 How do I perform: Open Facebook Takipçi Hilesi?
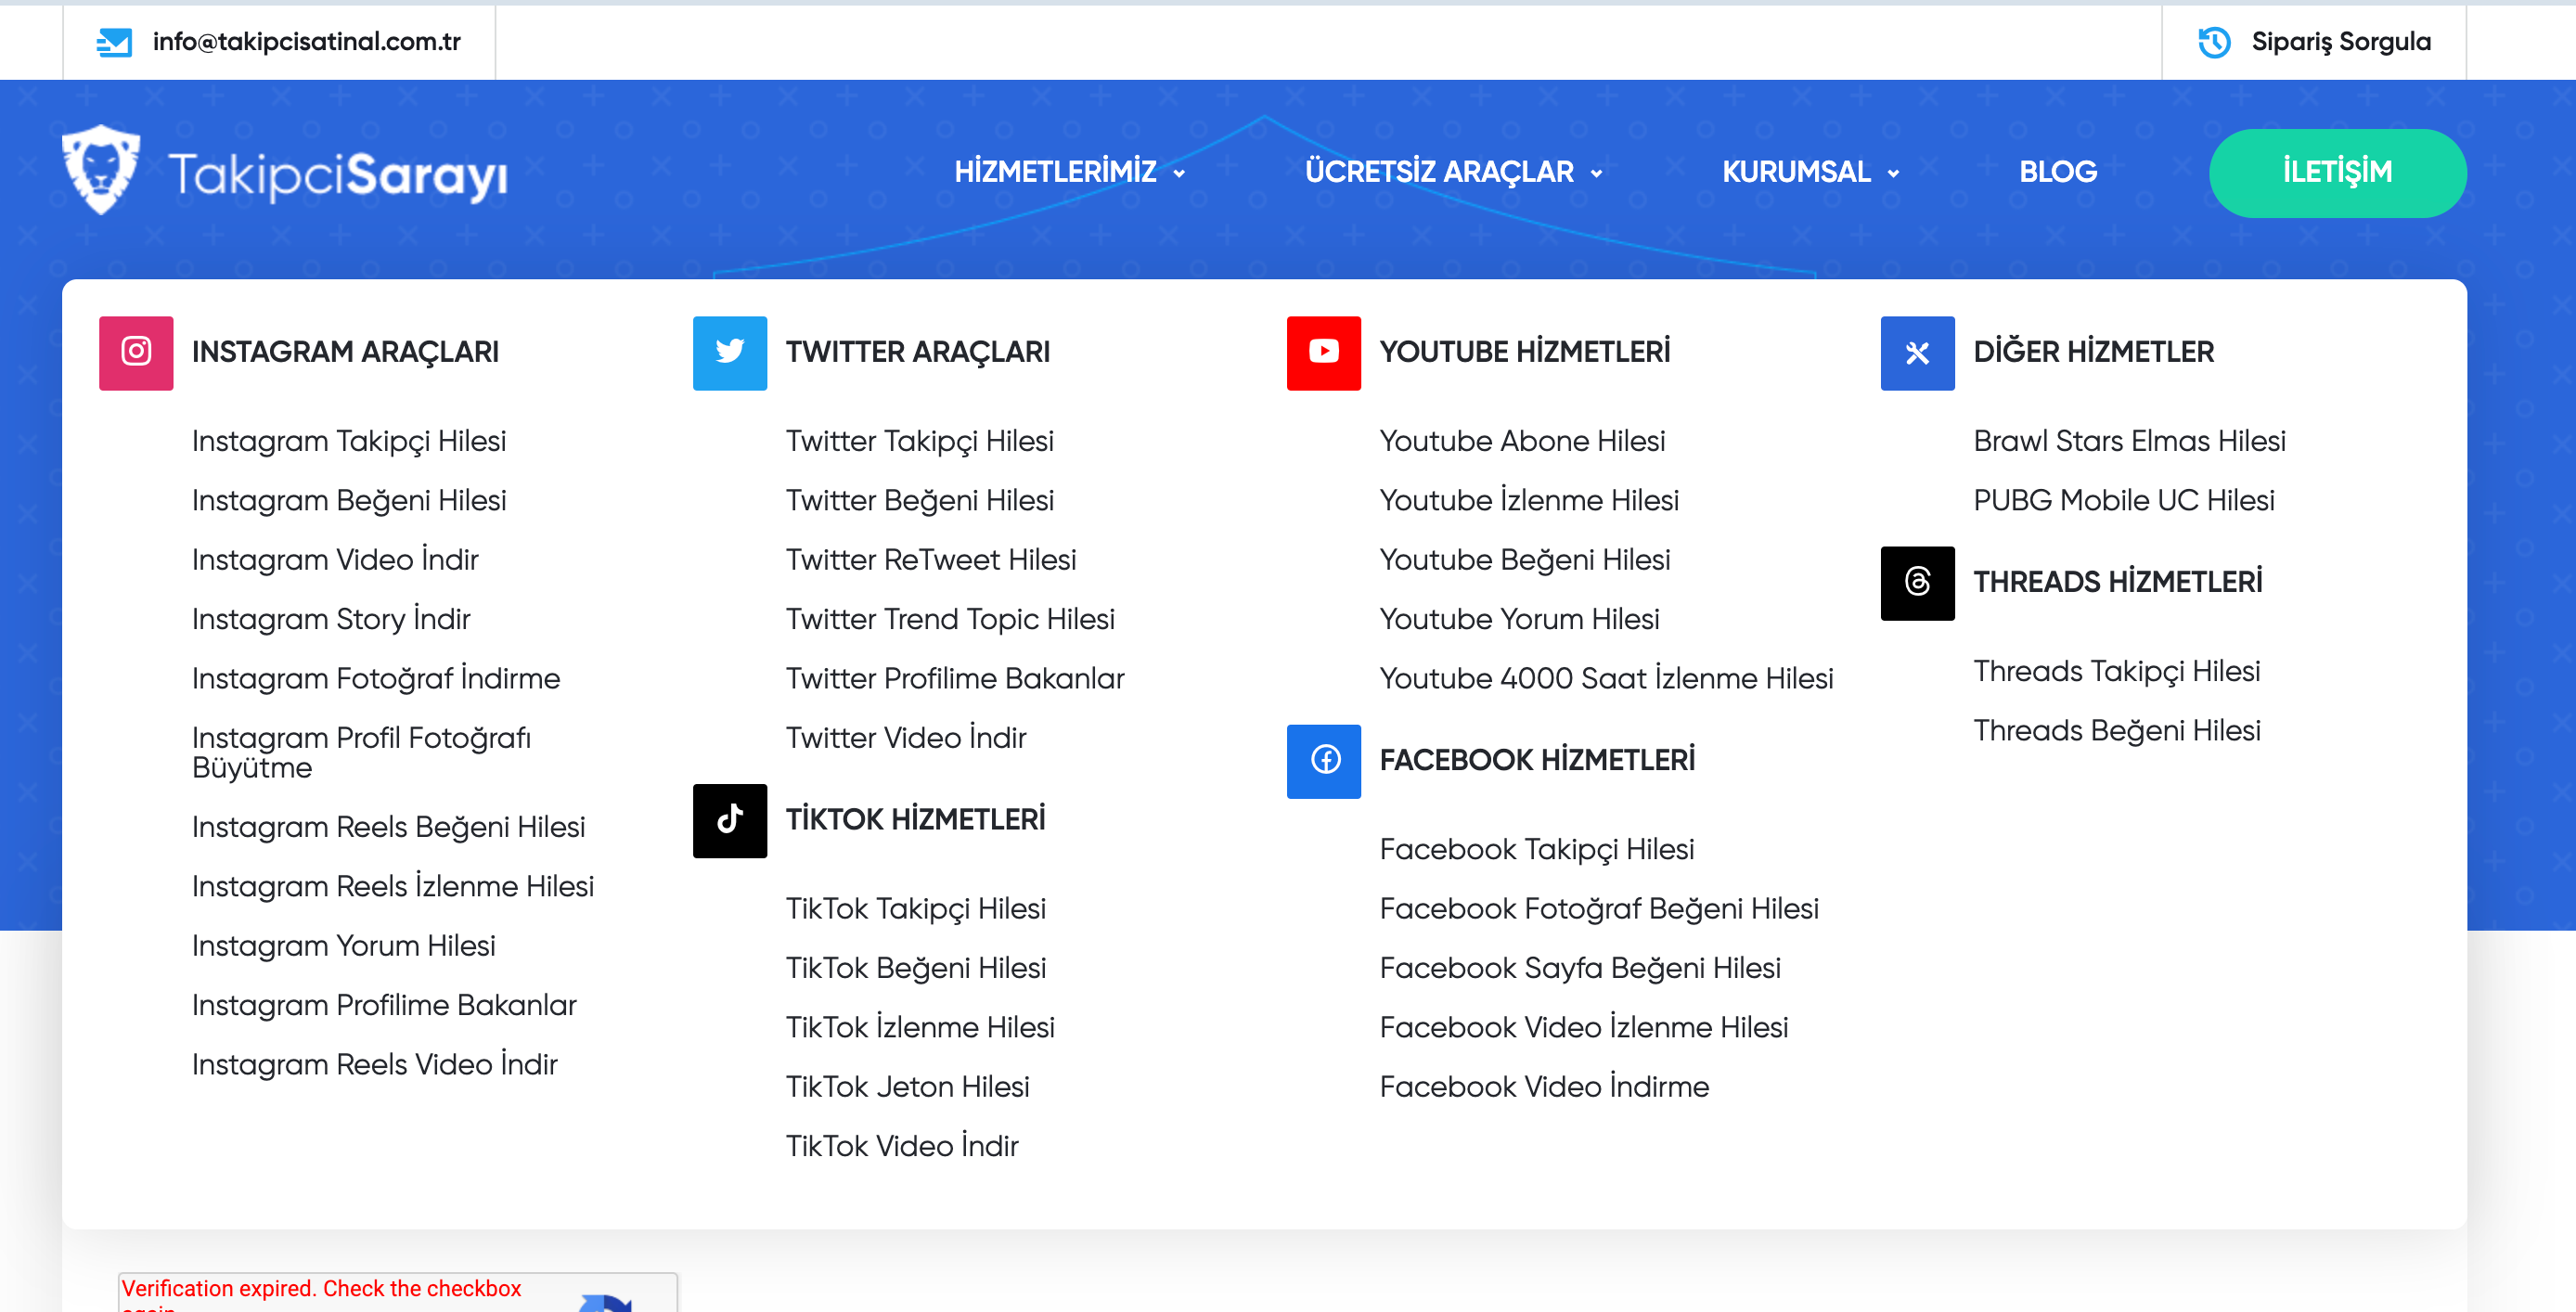[1537, 849]
